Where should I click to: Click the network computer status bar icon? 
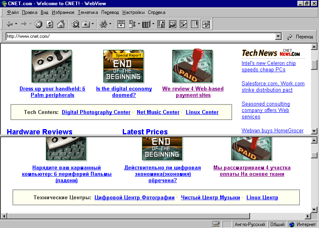216,224
